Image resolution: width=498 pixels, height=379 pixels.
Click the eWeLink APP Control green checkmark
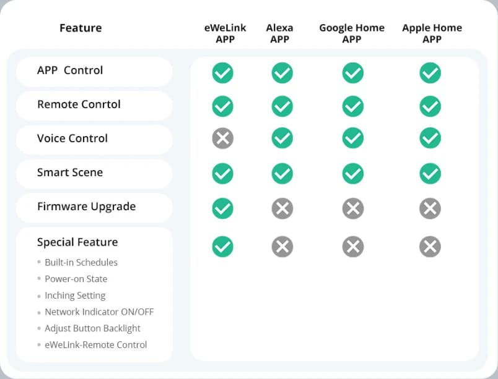point(222,73)
